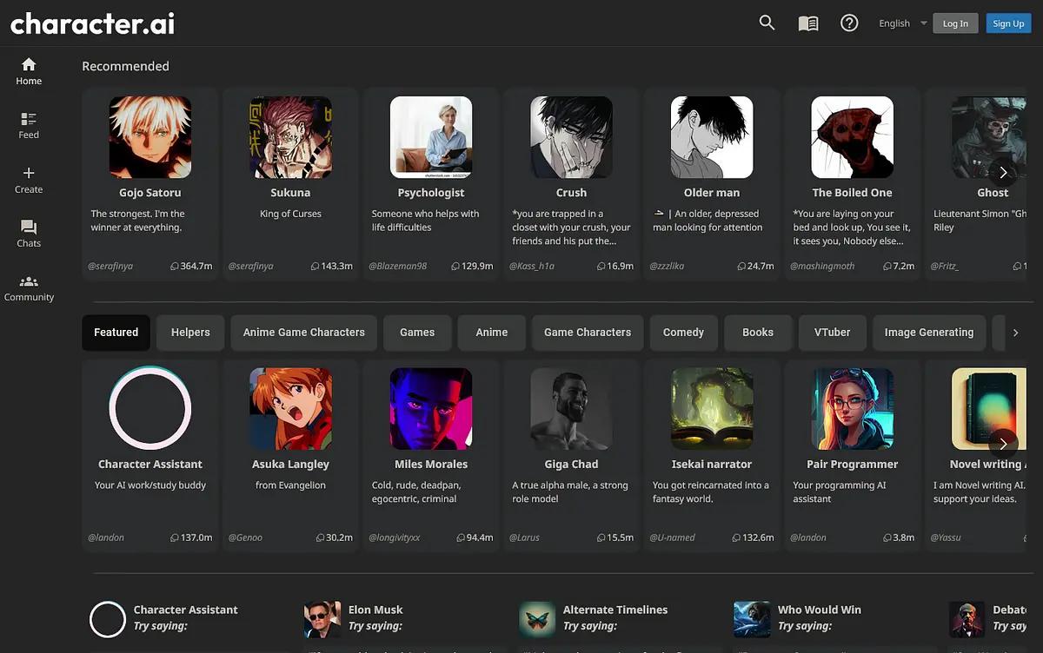1043x653 pixels.
Task: Click the Log In button
Action: [955, 23]
